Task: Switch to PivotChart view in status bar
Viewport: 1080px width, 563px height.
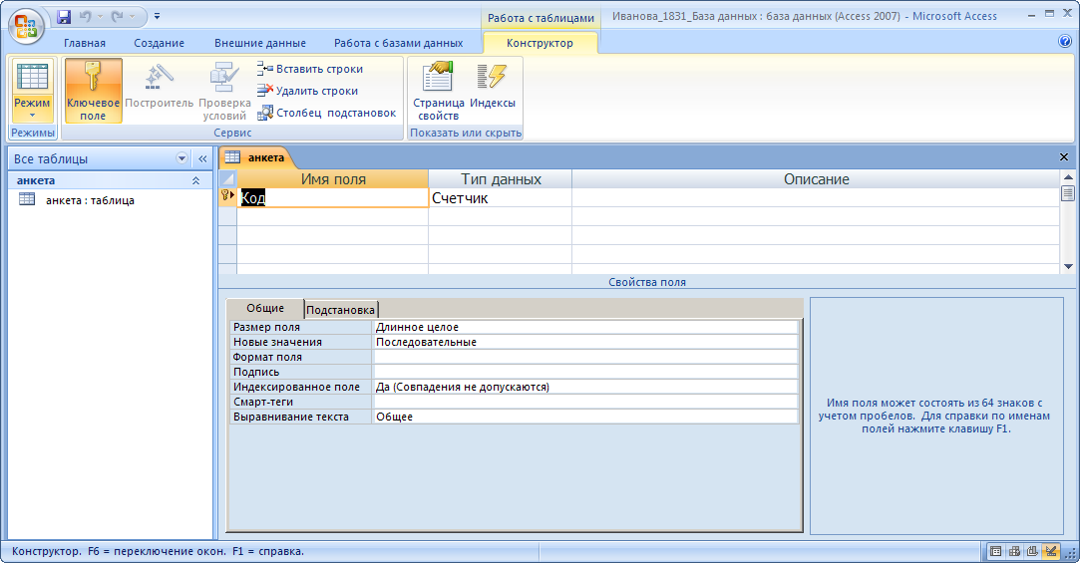Action: [x=1032, y=551]
